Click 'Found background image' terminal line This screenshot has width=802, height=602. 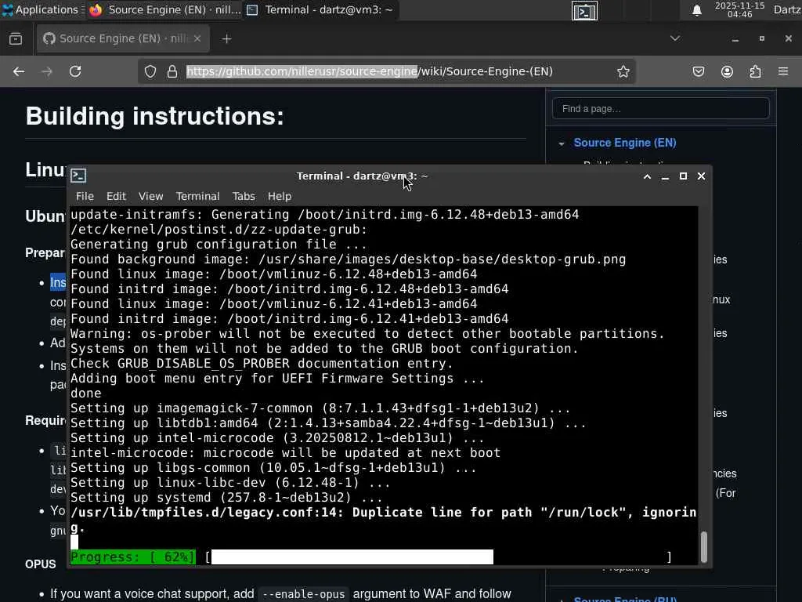[x=348, y=259]
